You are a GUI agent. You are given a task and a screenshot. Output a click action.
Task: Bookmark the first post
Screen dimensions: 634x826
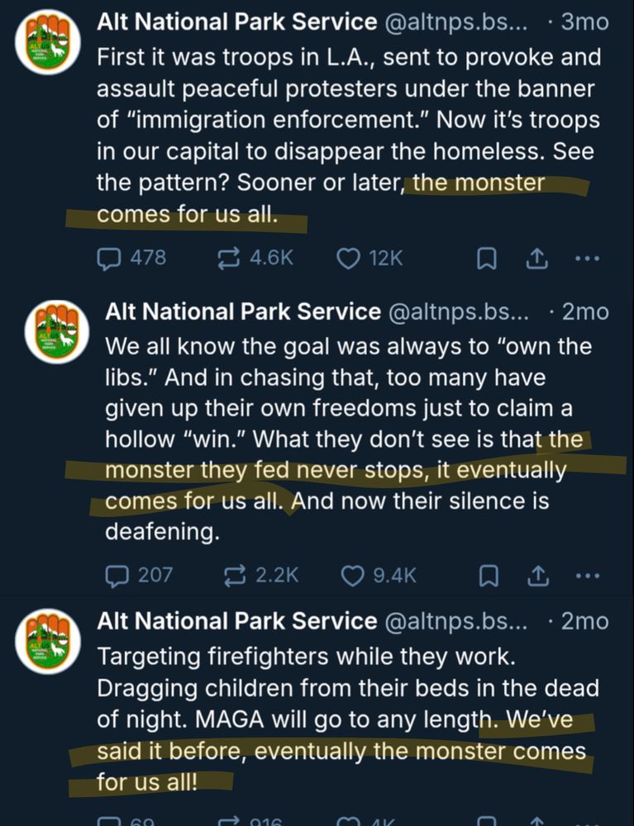487,258
